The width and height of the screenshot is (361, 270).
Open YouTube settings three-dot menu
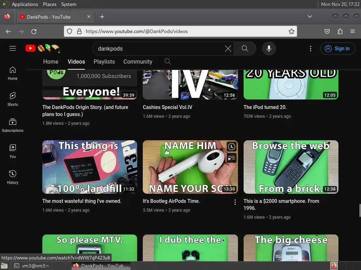point(310,49)
